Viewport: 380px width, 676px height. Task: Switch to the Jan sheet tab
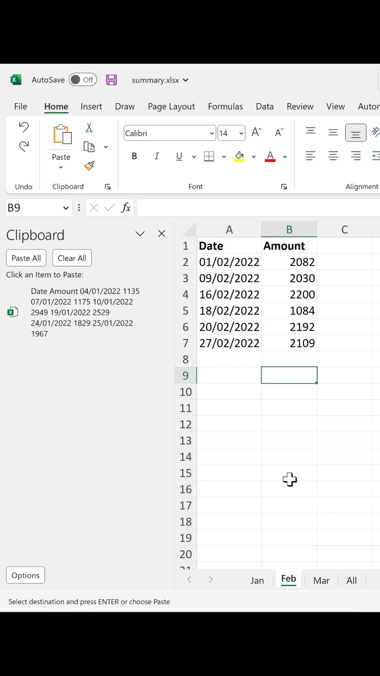257,580
